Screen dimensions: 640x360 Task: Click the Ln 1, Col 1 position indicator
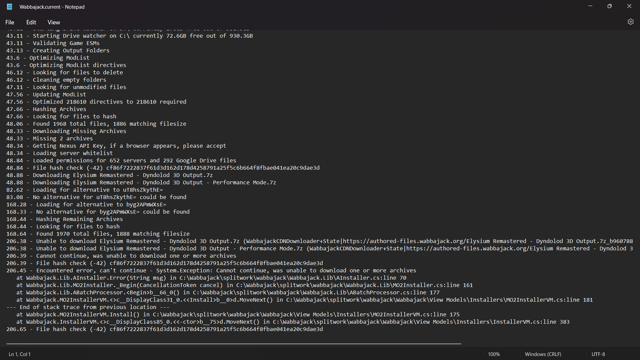(19, 354)
